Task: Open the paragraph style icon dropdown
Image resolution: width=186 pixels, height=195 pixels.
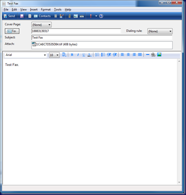Action: 64,55
